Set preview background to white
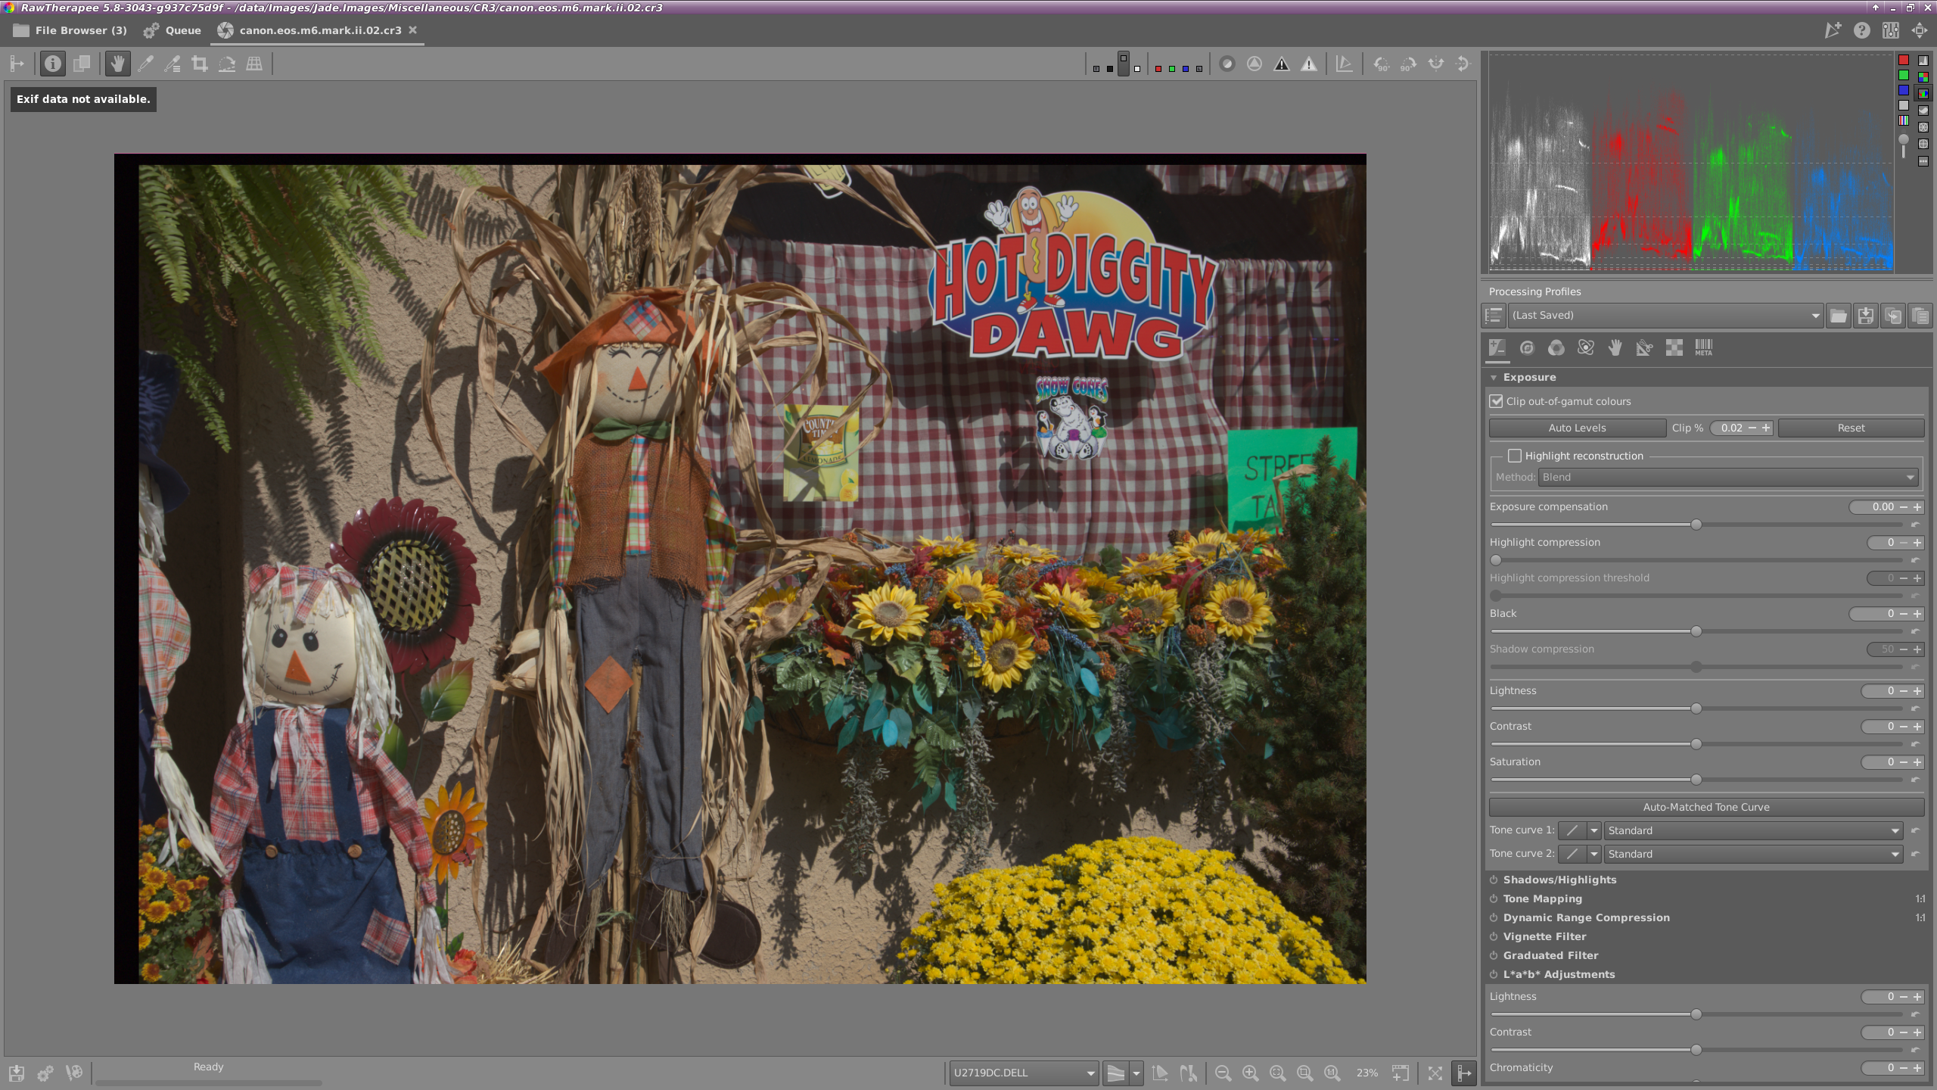The image size is (1937, 1090). (1137, 69)
